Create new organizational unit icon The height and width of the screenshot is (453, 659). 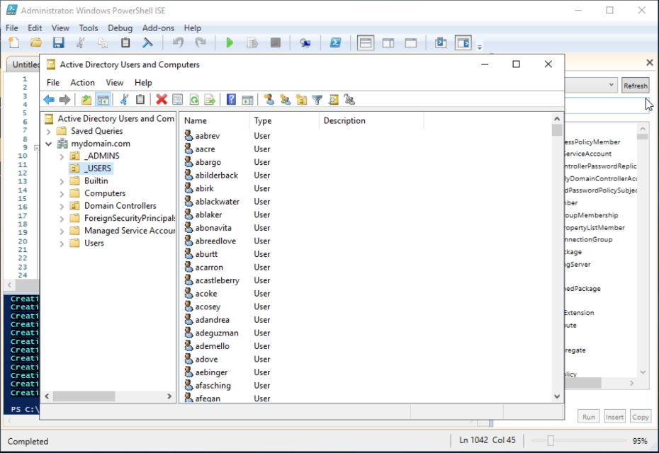coord(301,100)
